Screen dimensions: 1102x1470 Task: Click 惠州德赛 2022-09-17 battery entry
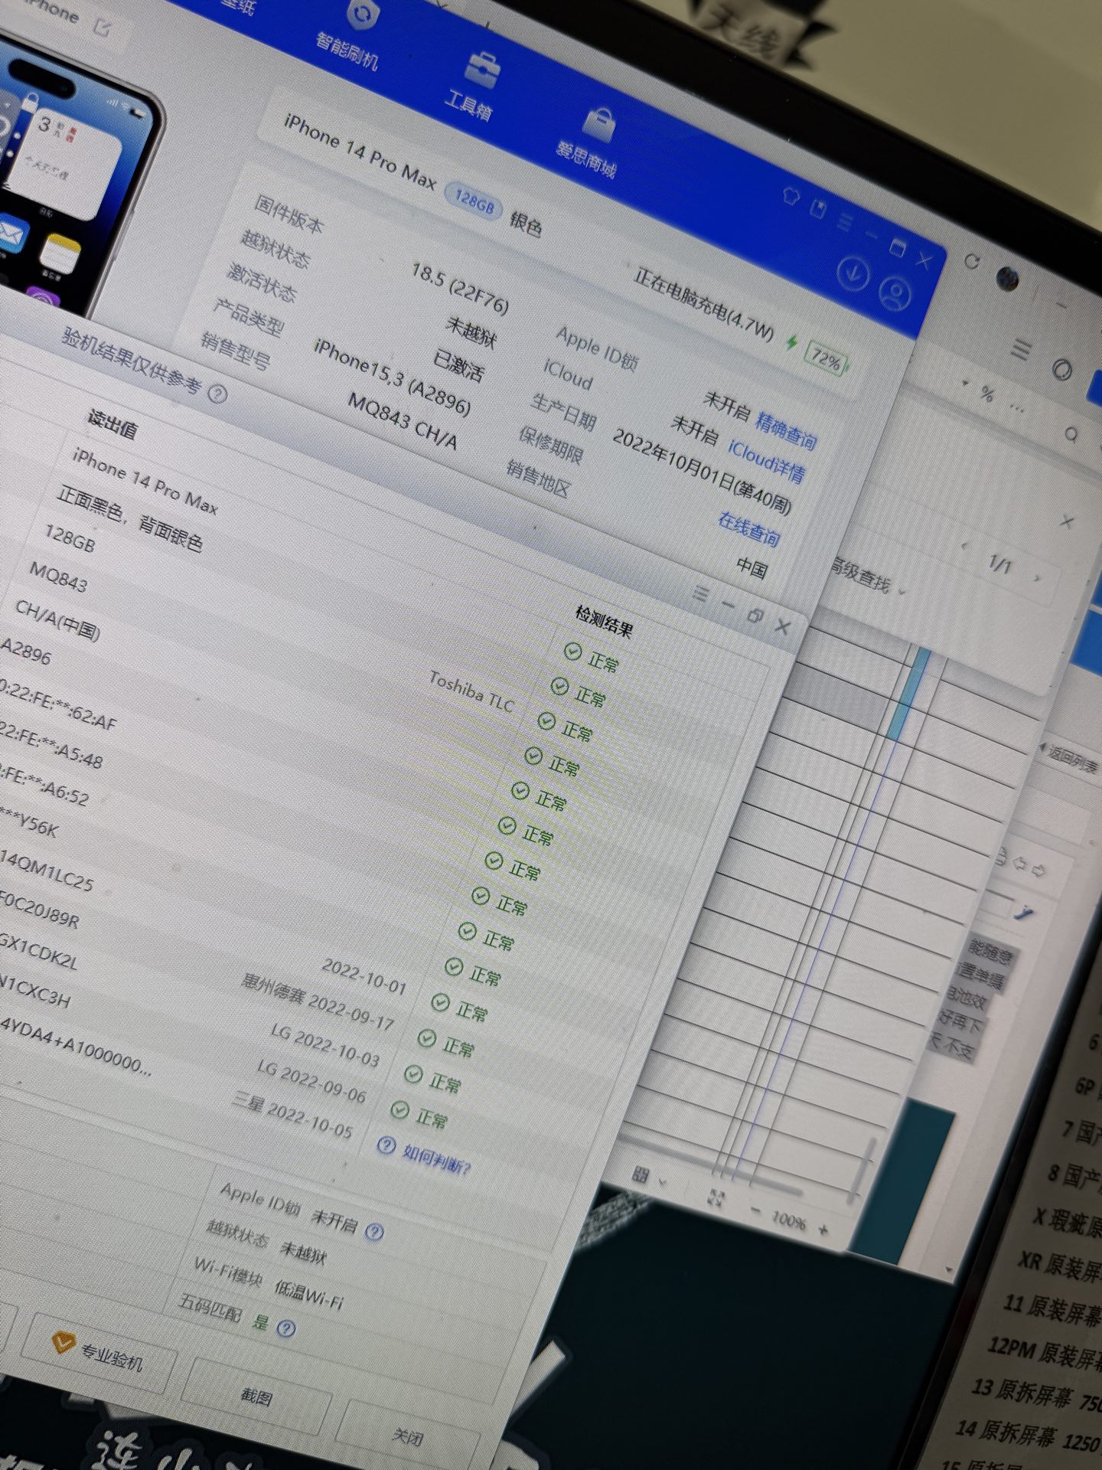[x=318, y=1001]
